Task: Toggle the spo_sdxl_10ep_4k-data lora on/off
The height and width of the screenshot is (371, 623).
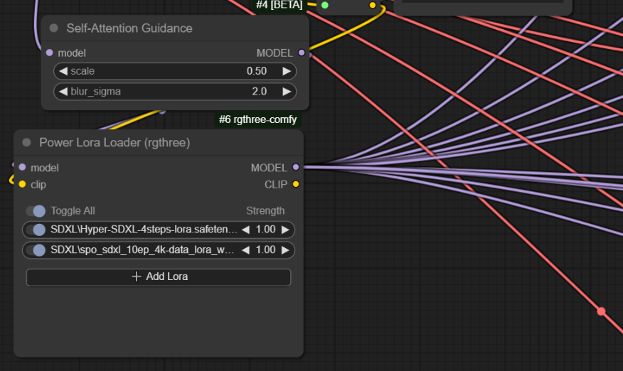Action: click(x=36, y=250)
